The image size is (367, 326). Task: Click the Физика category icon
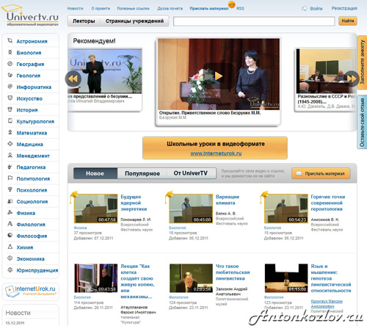tap(10, 212)
